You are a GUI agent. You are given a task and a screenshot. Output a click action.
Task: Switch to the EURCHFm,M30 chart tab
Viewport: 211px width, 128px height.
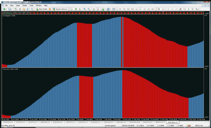[x=135, y=122]
